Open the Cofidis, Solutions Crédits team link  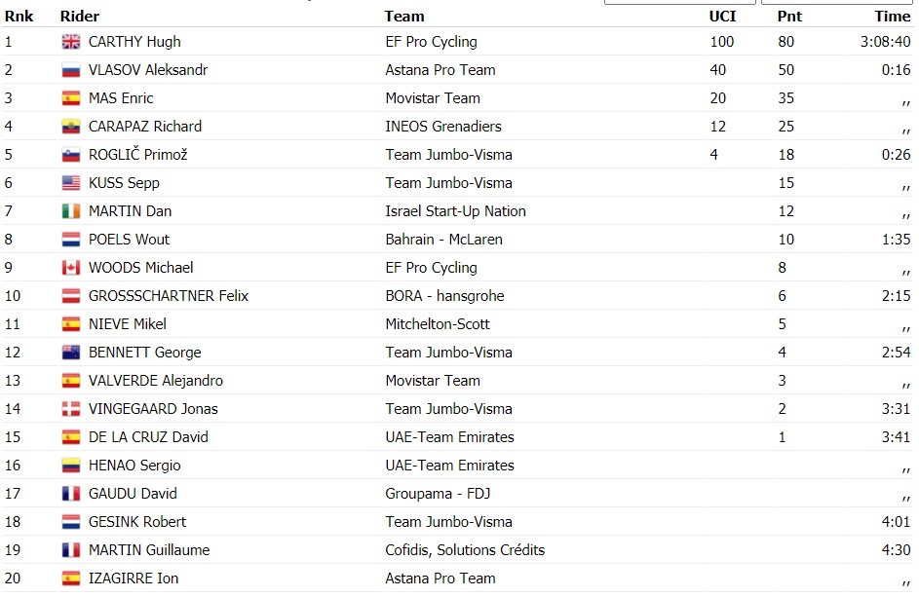pyautogui.click(x=465, y=550)
